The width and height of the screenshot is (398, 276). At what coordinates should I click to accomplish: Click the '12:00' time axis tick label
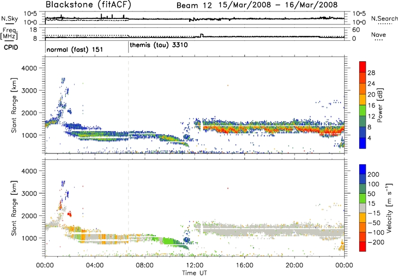tap(195, 266)
